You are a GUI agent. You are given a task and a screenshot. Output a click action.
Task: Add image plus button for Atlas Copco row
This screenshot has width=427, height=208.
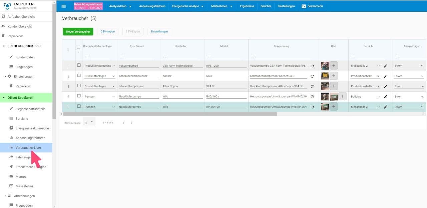point(334,86)
